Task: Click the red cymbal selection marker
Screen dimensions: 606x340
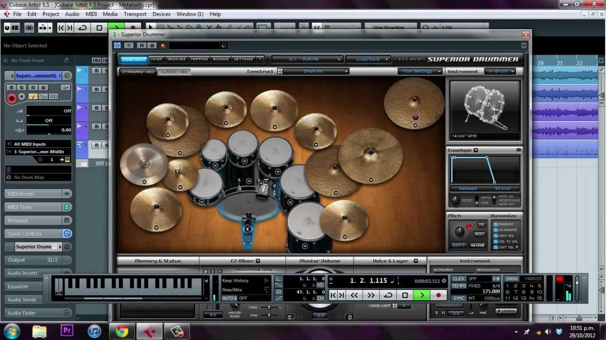Action: click(x=415, y=117)
